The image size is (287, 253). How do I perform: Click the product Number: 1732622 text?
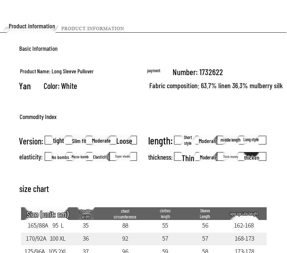(198, 72)
